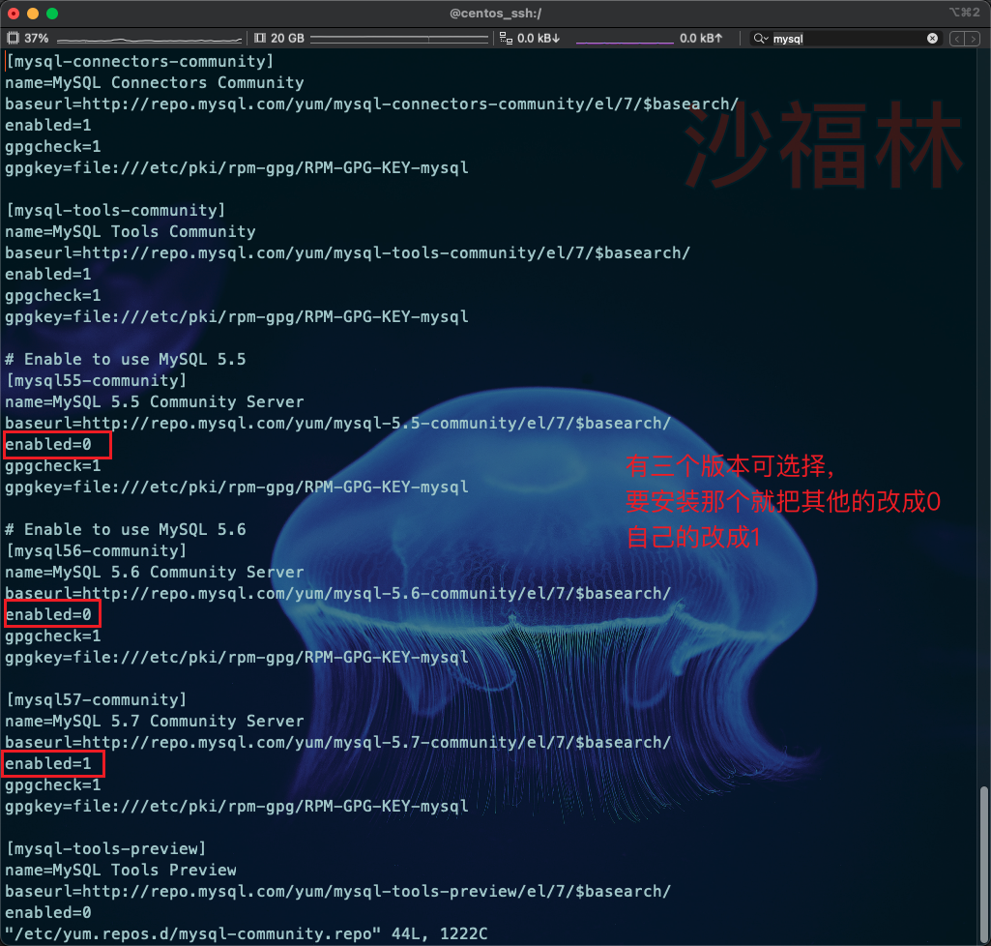991x946 pixels.
Task: Open the search magnifier options menu
Action: [762, 39]
